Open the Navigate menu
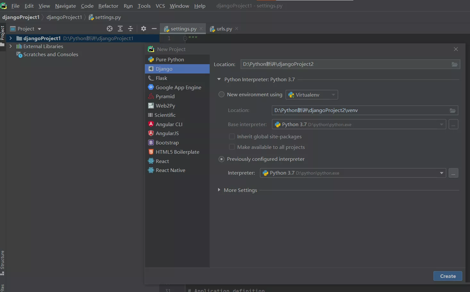 [65, 6]
